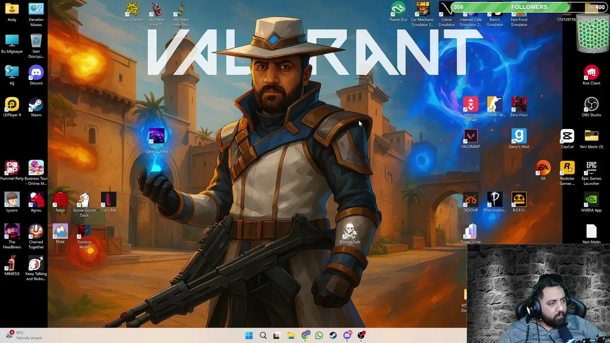Select the Geri Dönüşüm recycle bin

(x=36, y=47)
